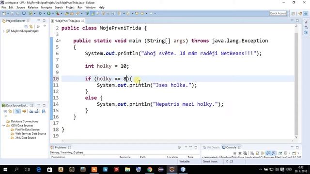Image resolution: width=310 pixels, height=174 pixels.
Task: Select MujPrvniEclipseProjekt in Project Explorer
Action: [x=25, y=31]
